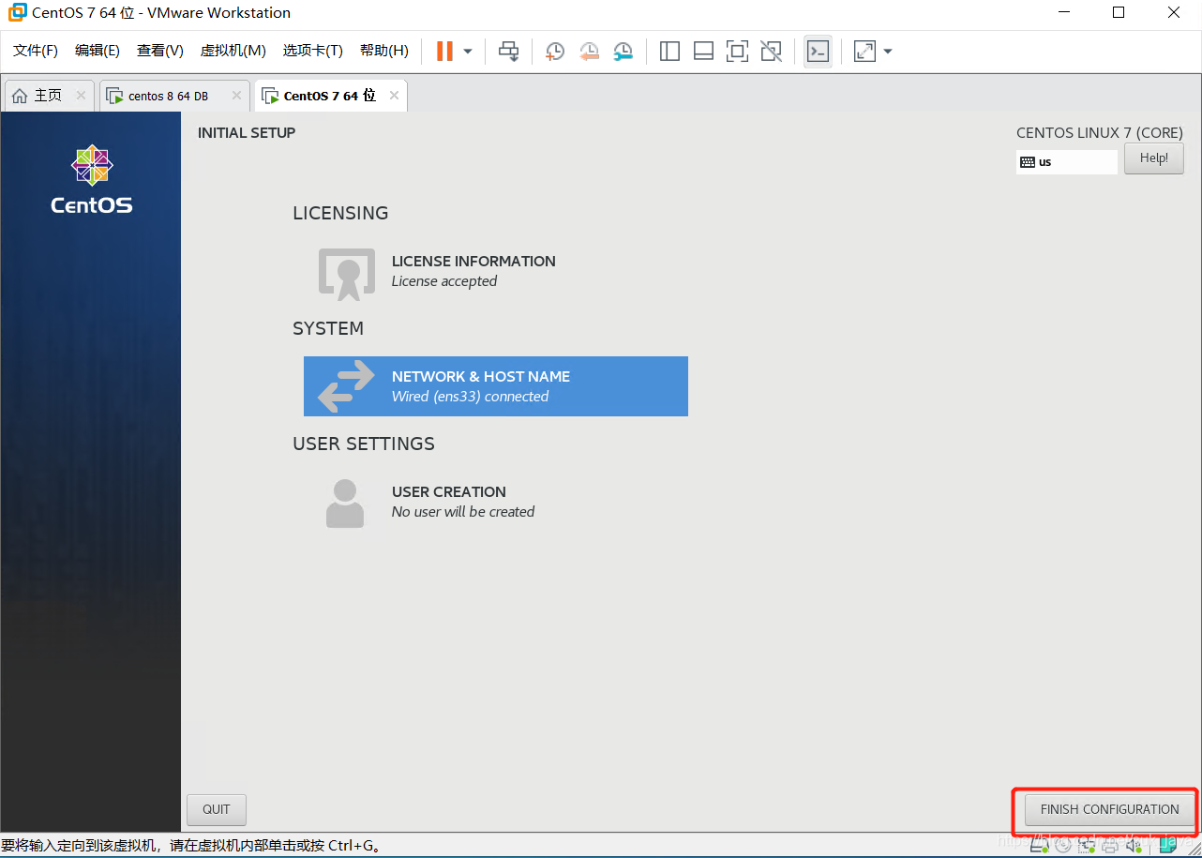
Task: Click 'No user will be created' text
Action: click(463, 512)
